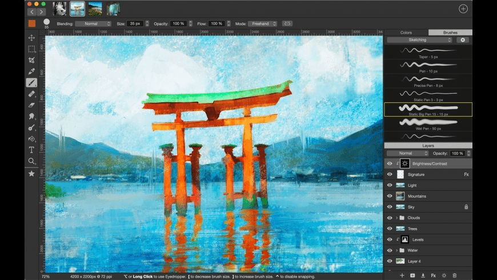The image size is (497, 280).
Task: Open the brush Blending mode dropdown
Action: (x=93, y=23)
